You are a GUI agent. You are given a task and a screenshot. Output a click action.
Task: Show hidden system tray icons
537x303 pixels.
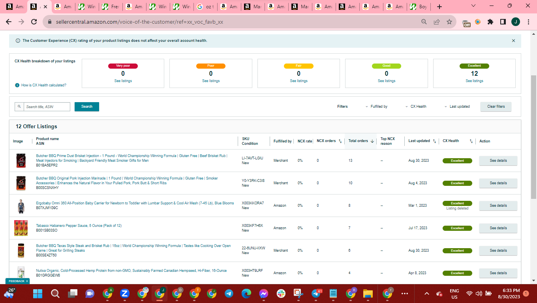[427, 294]
